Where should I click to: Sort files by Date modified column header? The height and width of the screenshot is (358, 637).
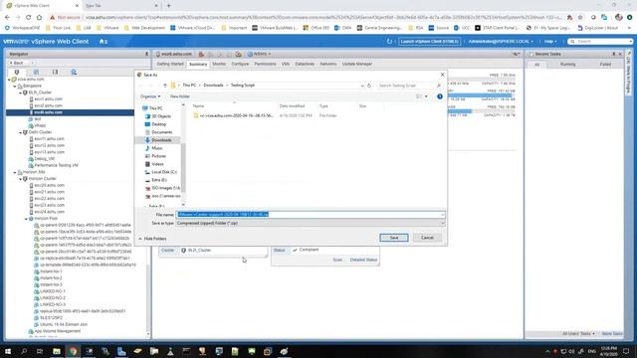tap(292, 106)
